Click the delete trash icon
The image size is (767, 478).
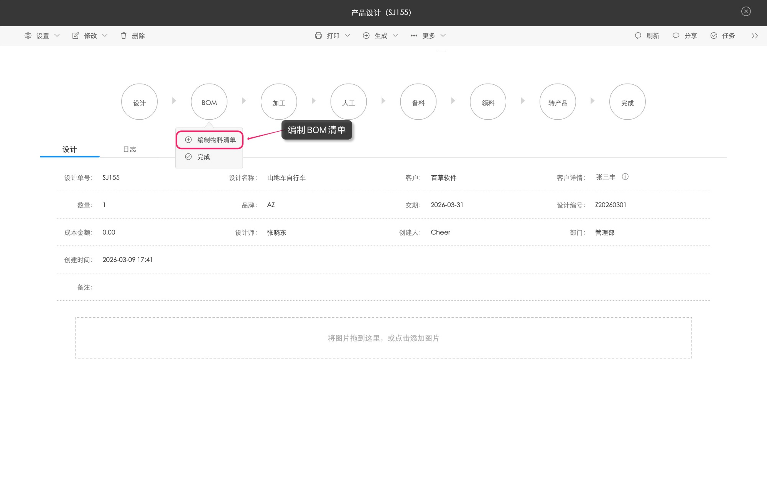[x=123, y=36]
